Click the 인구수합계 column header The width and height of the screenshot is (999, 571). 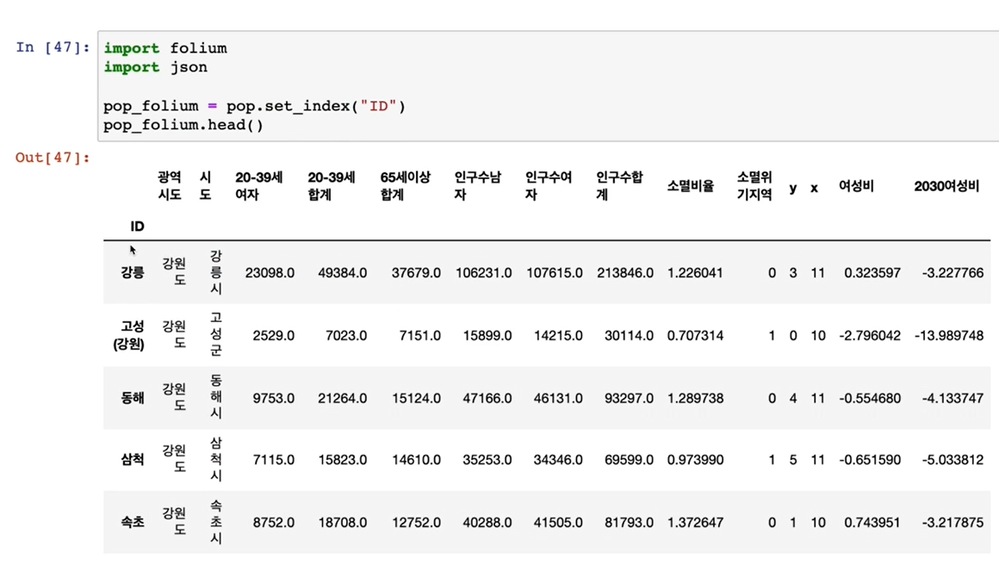point(619,185)
